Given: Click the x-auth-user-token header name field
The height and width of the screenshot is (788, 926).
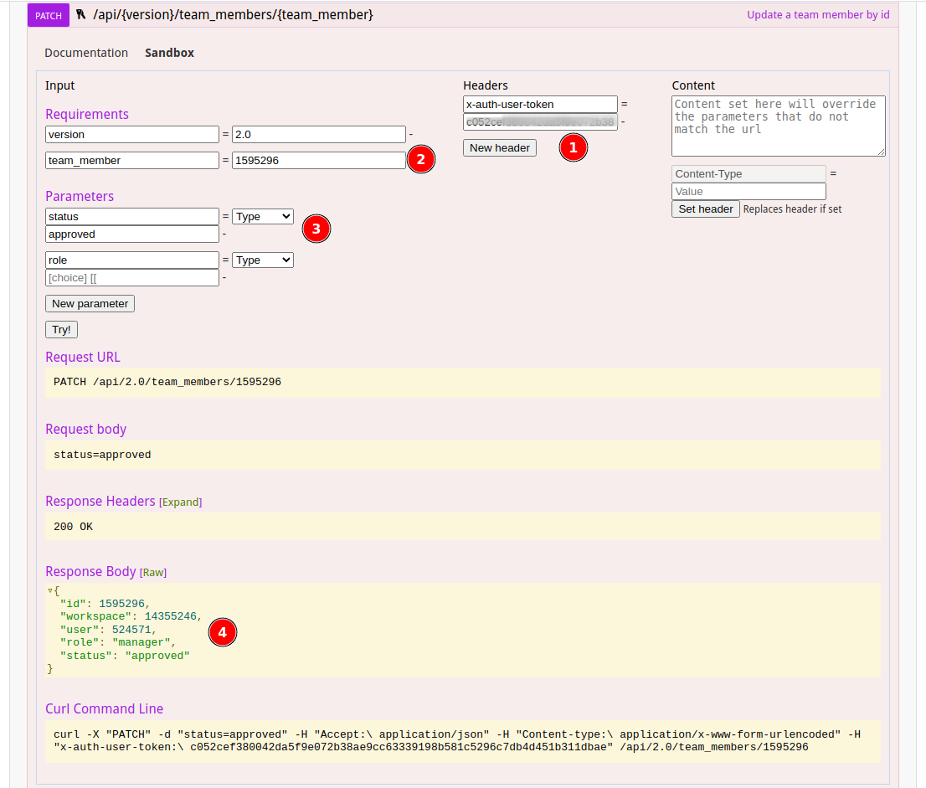Looking at the screenshot, I should (540, 104).
